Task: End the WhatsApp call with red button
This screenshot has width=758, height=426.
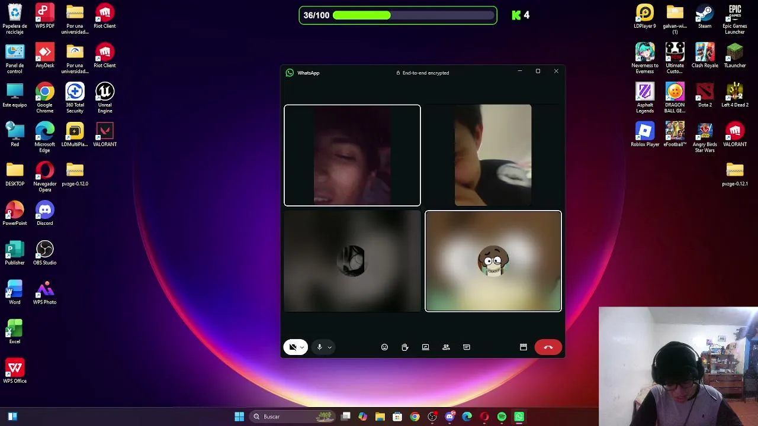Action: tap(548, 347)
